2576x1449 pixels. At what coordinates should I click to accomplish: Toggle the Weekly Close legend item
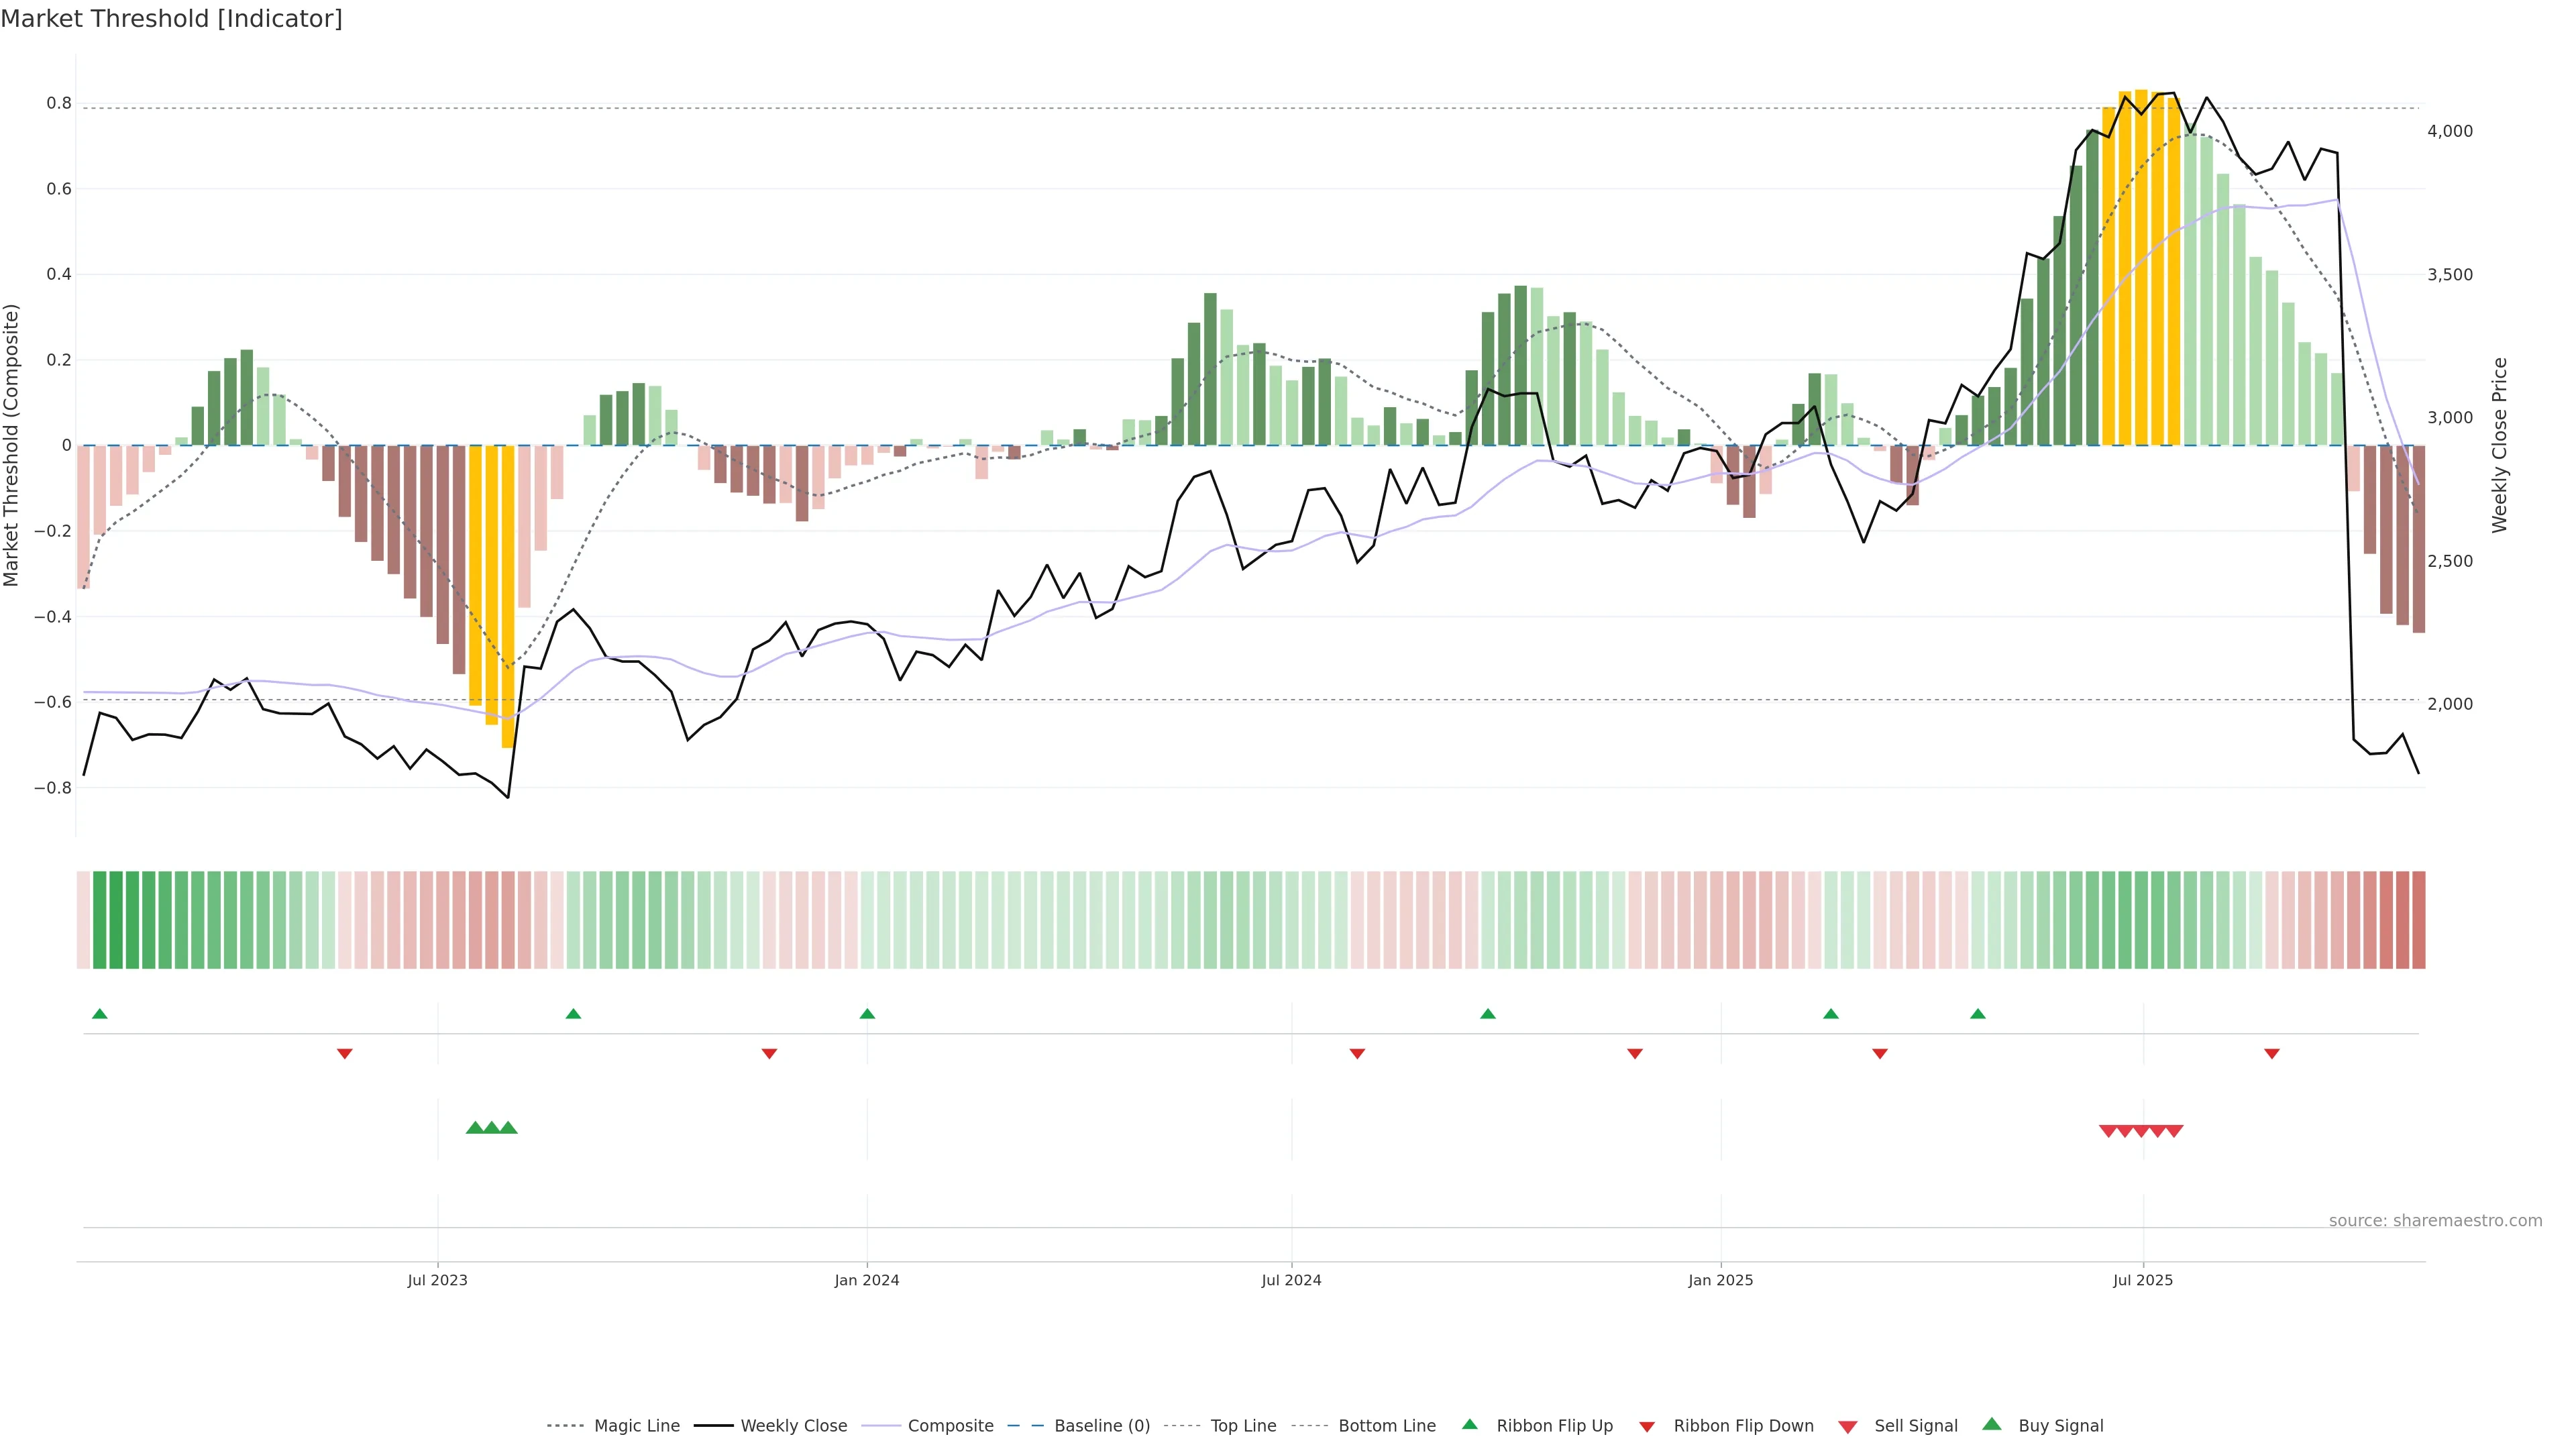(x=793, y=1426)
